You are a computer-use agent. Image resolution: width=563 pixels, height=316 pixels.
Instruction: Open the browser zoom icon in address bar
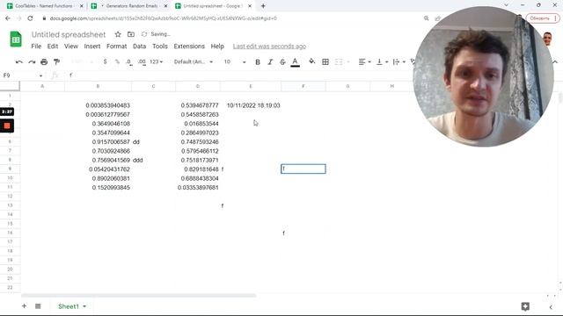point(426,18)
